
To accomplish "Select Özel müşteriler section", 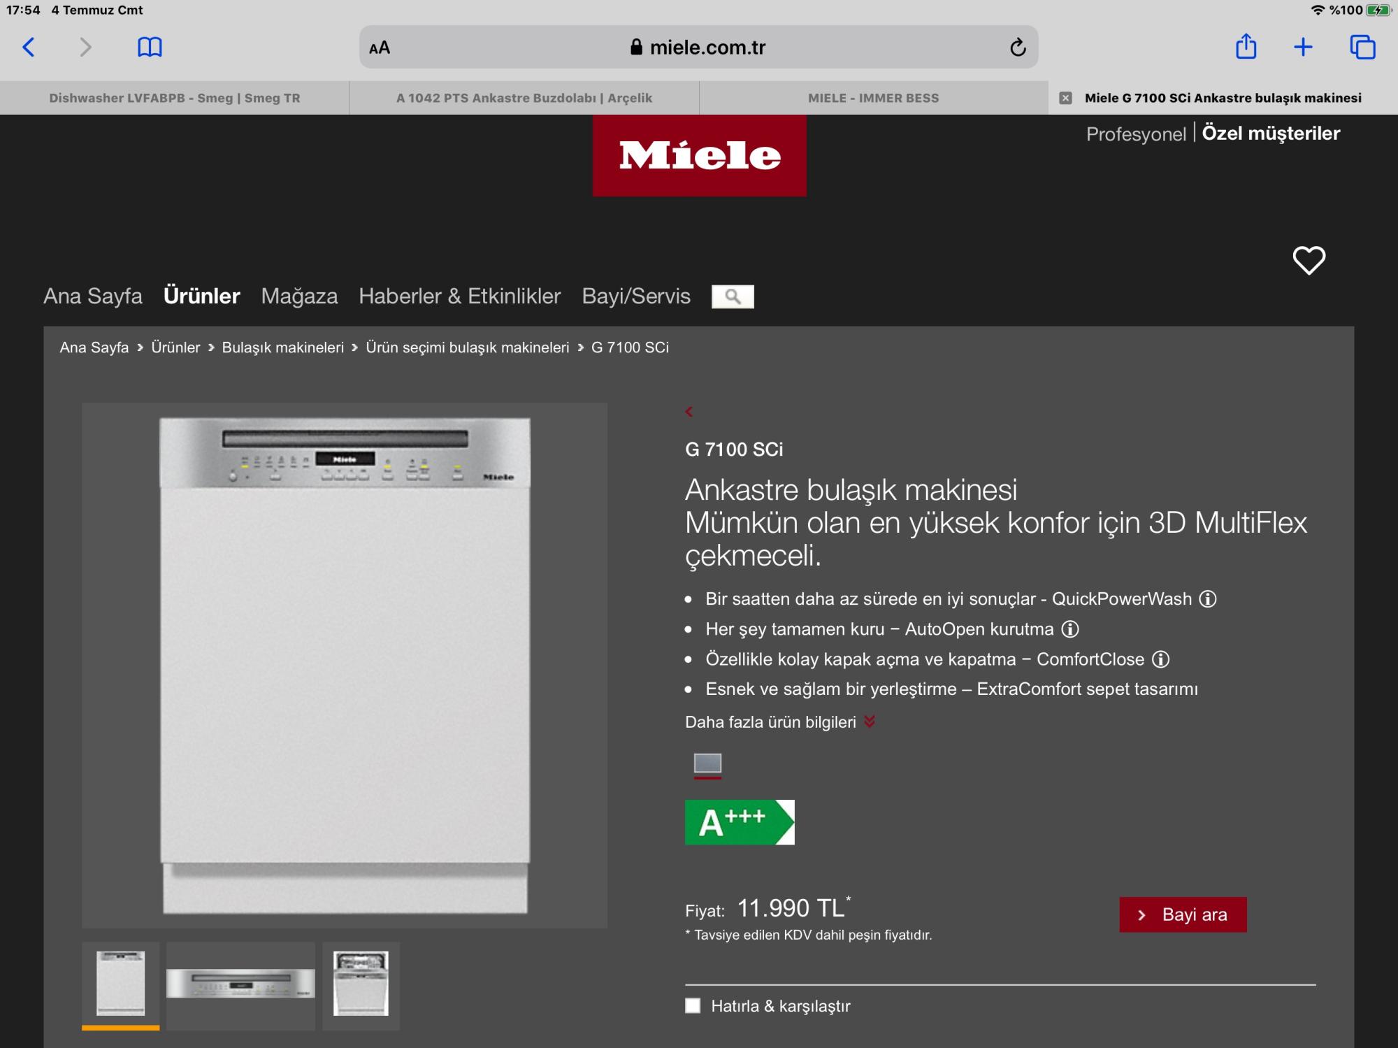I will click(1271, 134).
